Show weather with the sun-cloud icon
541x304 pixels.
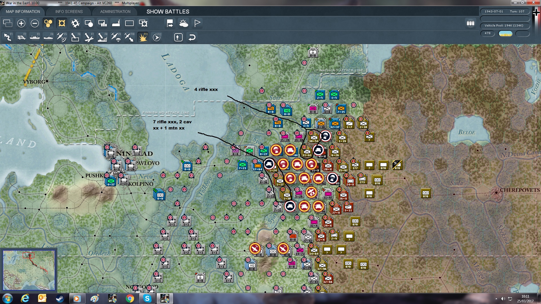click(183, 23)
